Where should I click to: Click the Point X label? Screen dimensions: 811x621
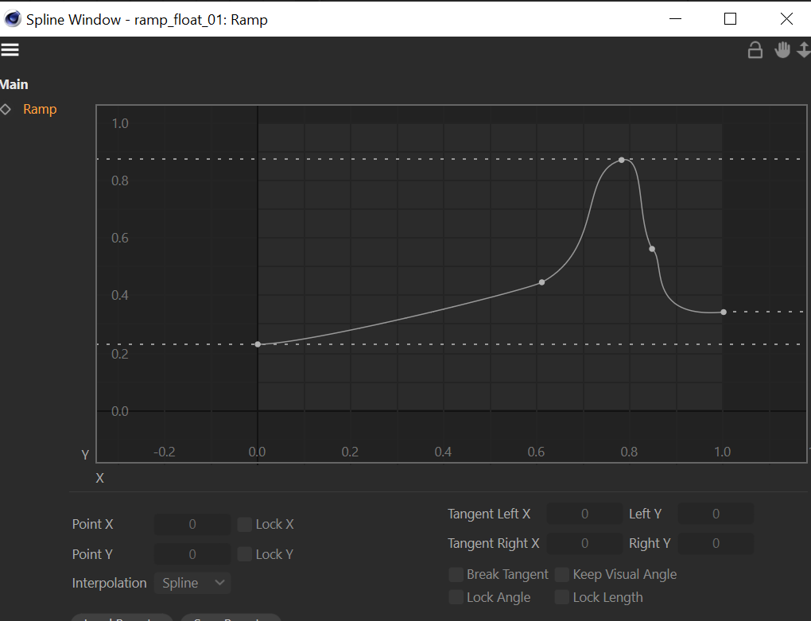coord(92,524)
